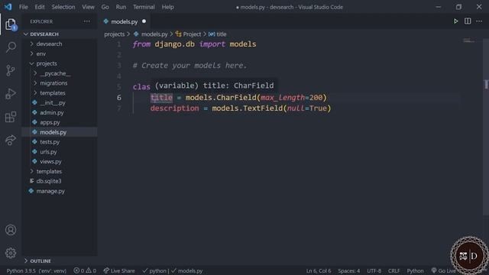Open the Explorer view in activity bar
The image size is (489, 275).
click(11, 24)
